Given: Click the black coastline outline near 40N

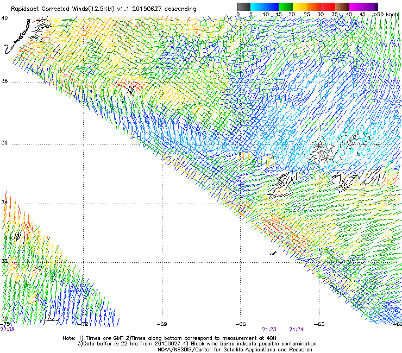Looking at the screenshot, I should pyautogui.click(x=17, y=37).
